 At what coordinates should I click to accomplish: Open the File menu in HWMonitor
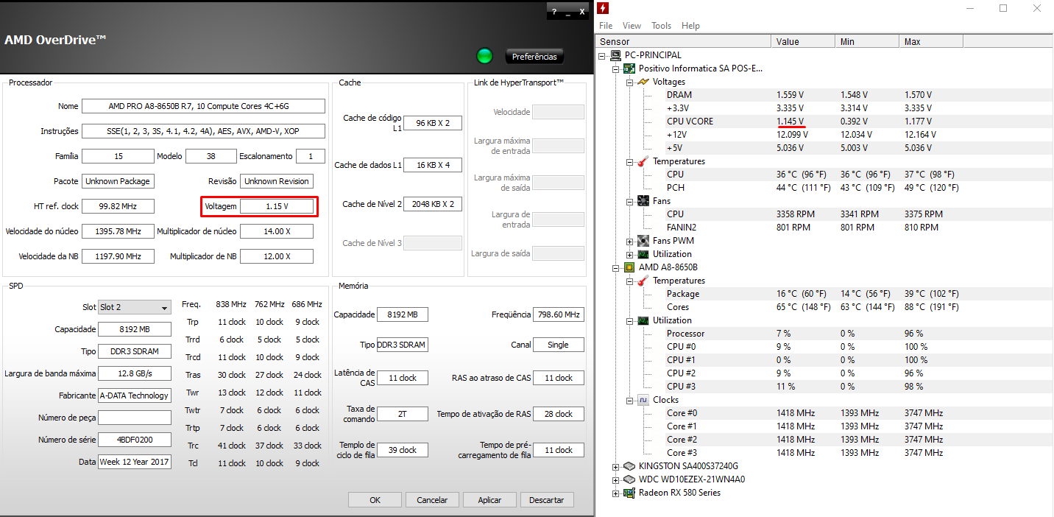606,26
